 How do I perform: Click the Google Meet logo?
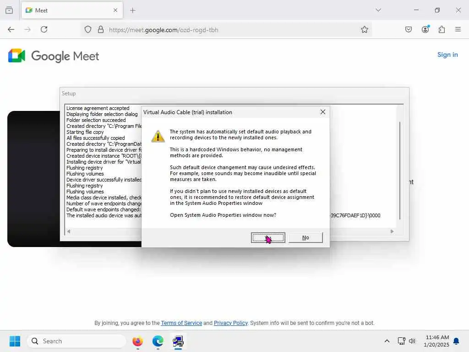tap(54, 56)
